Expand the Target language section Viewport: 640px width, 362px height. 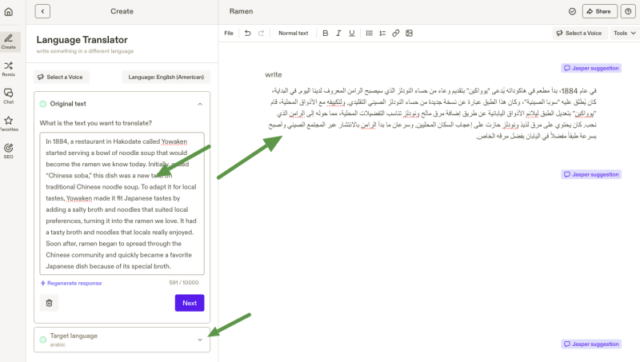click(200, 340)
